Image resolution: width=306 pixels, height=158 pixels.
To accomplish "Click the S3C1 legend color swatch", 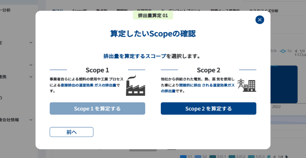I will tap(213, 156).
